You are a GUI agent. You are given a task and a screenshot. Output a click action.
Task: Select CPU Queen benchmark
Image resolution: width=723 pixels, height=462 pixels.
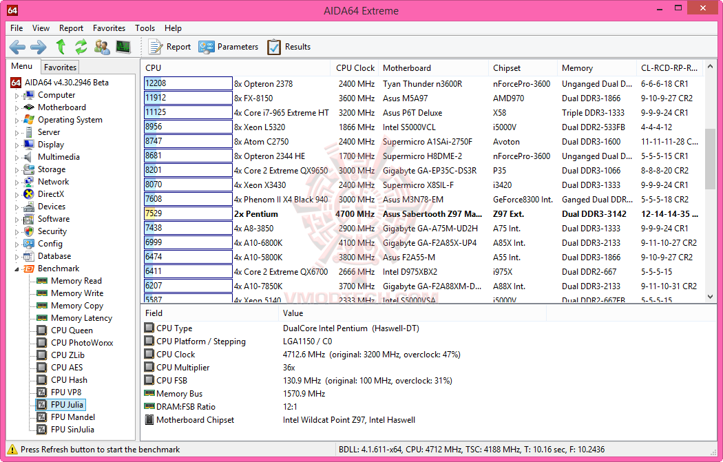pyautogui.click(x=72, y=330)
